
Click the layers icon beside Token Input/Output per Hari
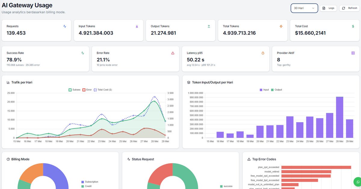coord(189,82)
